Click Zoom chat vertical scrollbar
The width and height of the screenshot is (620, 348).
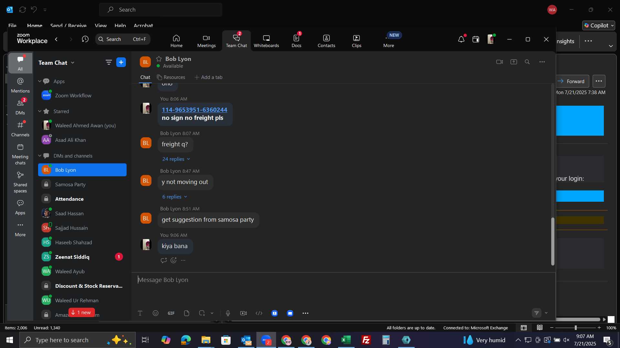[553, 242]
